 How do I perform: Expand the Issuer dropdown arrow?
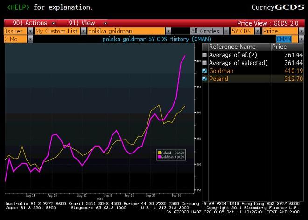30,31
